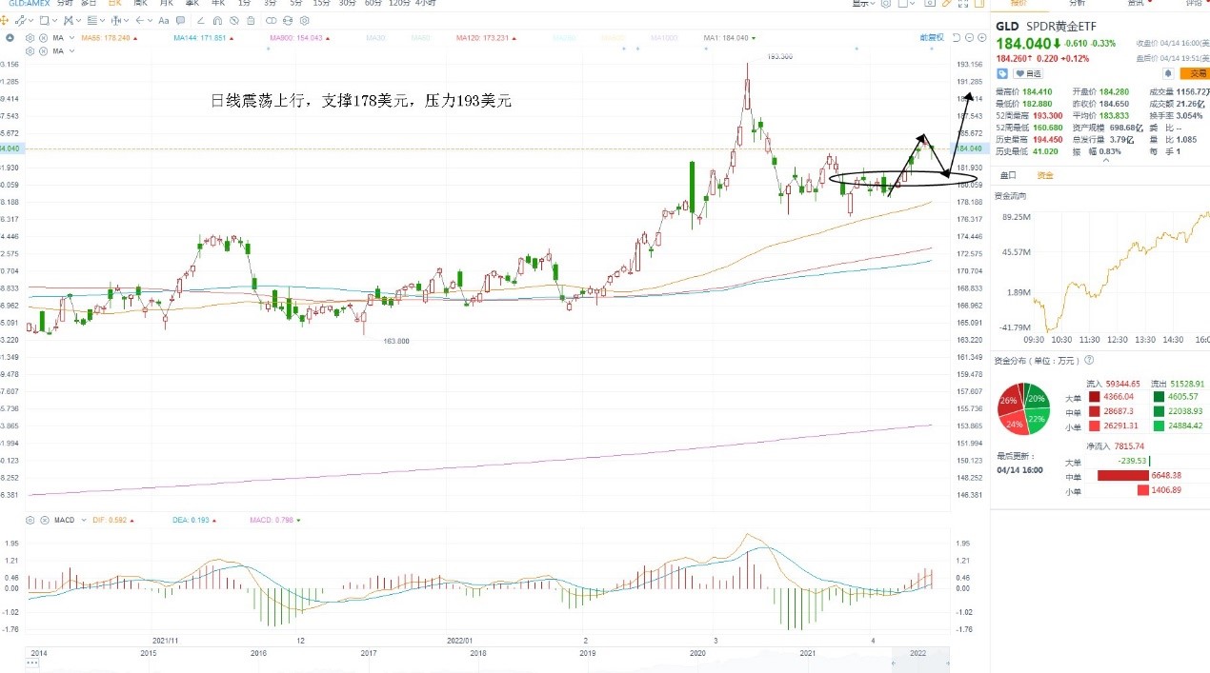Image resolution: width=1210 pixels, height=673 pixels.
Task: Open the 分析 analysis tab
Action: [x=1076, y=4]
